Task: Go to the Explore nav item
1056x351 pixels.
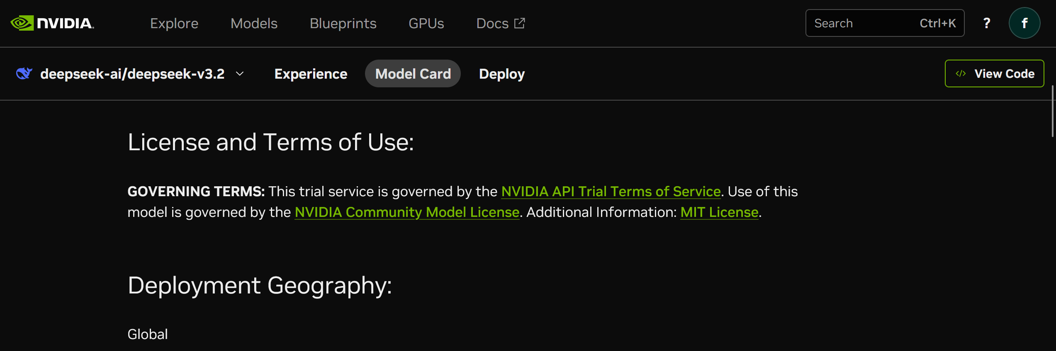Action: [174, 24]
